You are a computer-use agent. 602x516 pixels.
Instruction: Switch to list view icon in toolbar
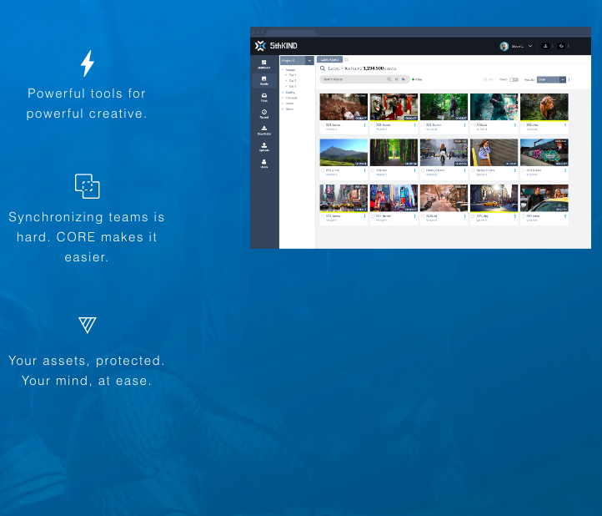tap(490, 79)
